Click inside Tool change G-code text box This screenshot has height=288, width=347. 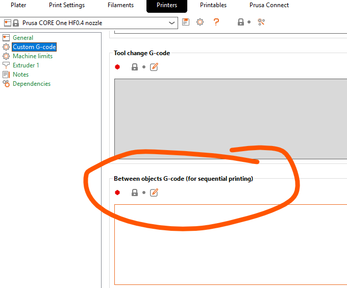[x=231, y=119]
